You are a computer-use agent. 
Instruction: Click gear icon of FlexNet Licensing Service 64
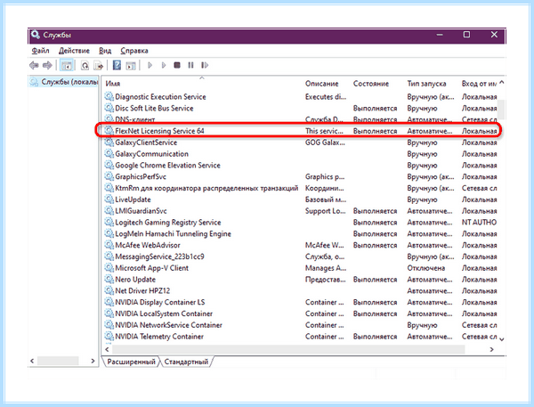(x=109, y=131)
